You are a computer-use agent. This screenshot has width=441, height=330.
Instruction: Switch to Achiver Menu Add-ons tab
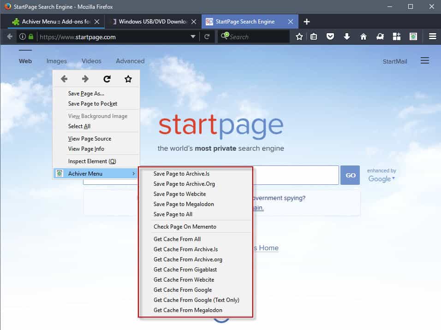56,22
